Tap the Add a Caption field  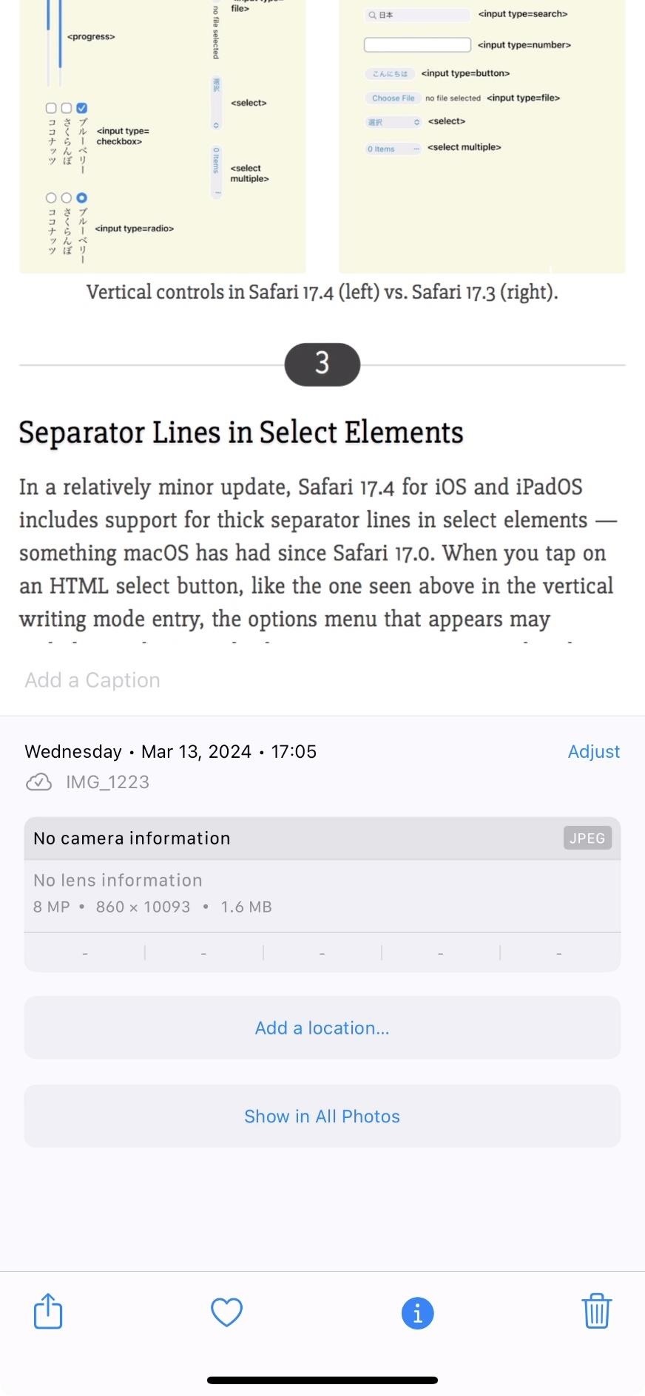click(92, 680)
